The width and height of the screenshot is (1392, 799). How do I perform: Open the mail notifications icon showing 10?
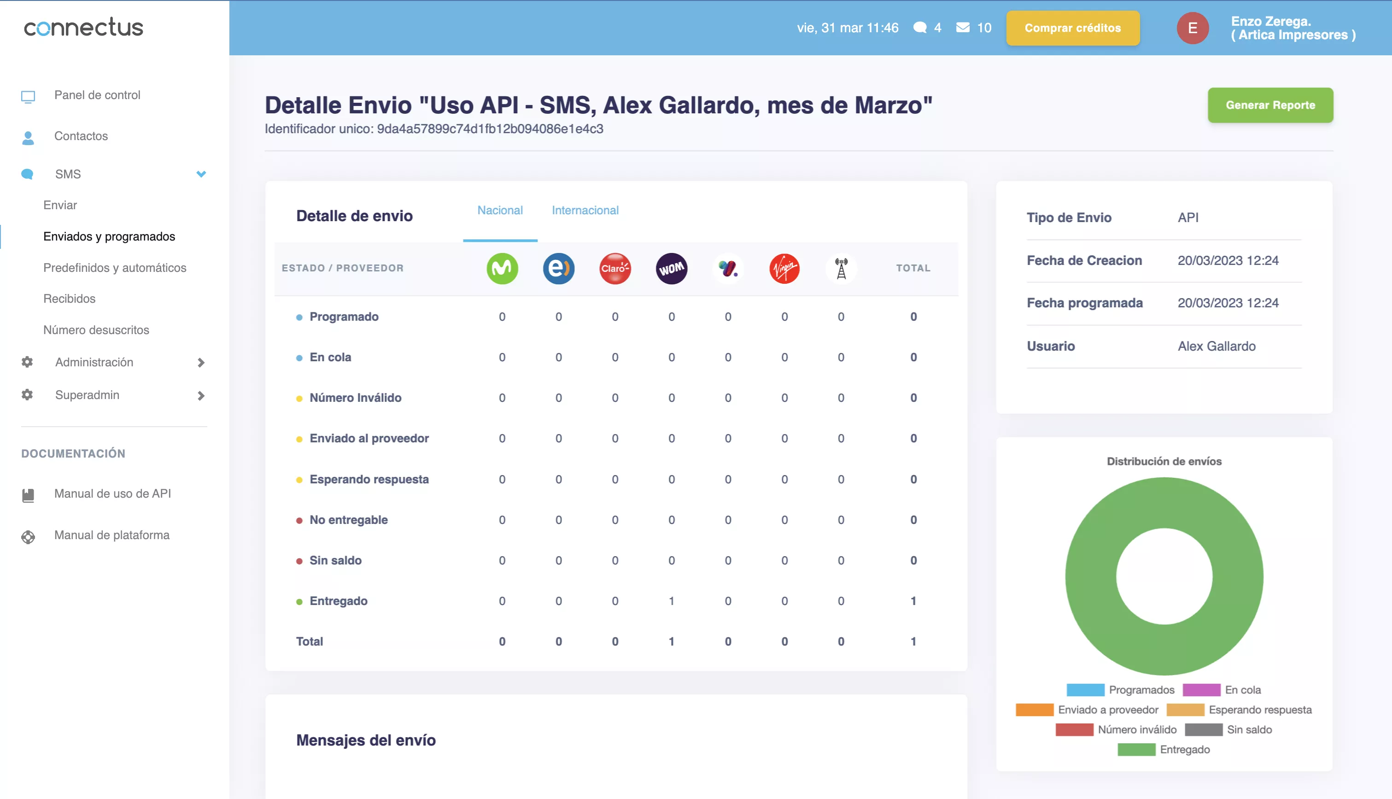963,28
